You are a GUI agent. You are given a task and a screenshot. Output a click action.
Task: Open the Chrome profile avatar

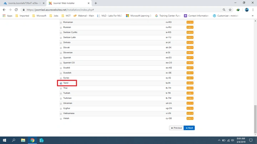click(x=247, y=10)
